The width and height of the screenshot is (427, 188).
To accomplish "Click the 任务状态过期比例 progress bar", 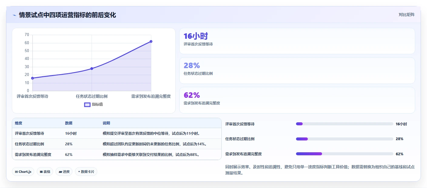I will point(345,139).
